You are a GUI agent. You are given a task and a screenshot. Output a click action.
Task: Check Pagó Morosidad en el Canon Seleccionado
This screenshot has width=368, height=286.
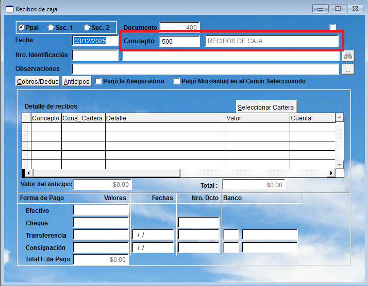point(176,81)
